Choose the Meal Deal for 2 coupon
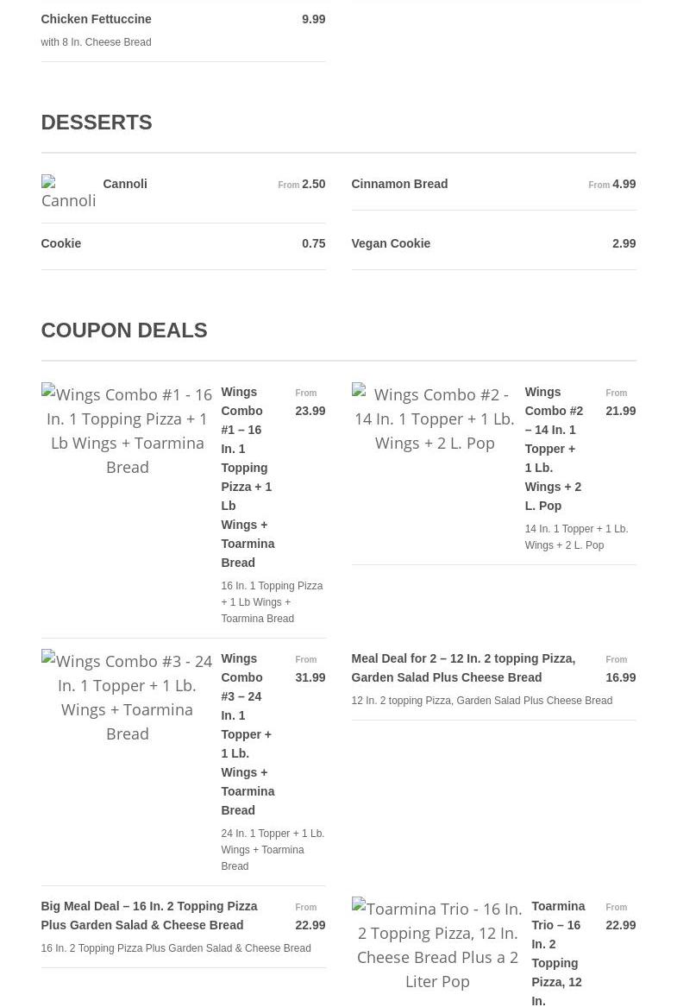 pos(463,668)
